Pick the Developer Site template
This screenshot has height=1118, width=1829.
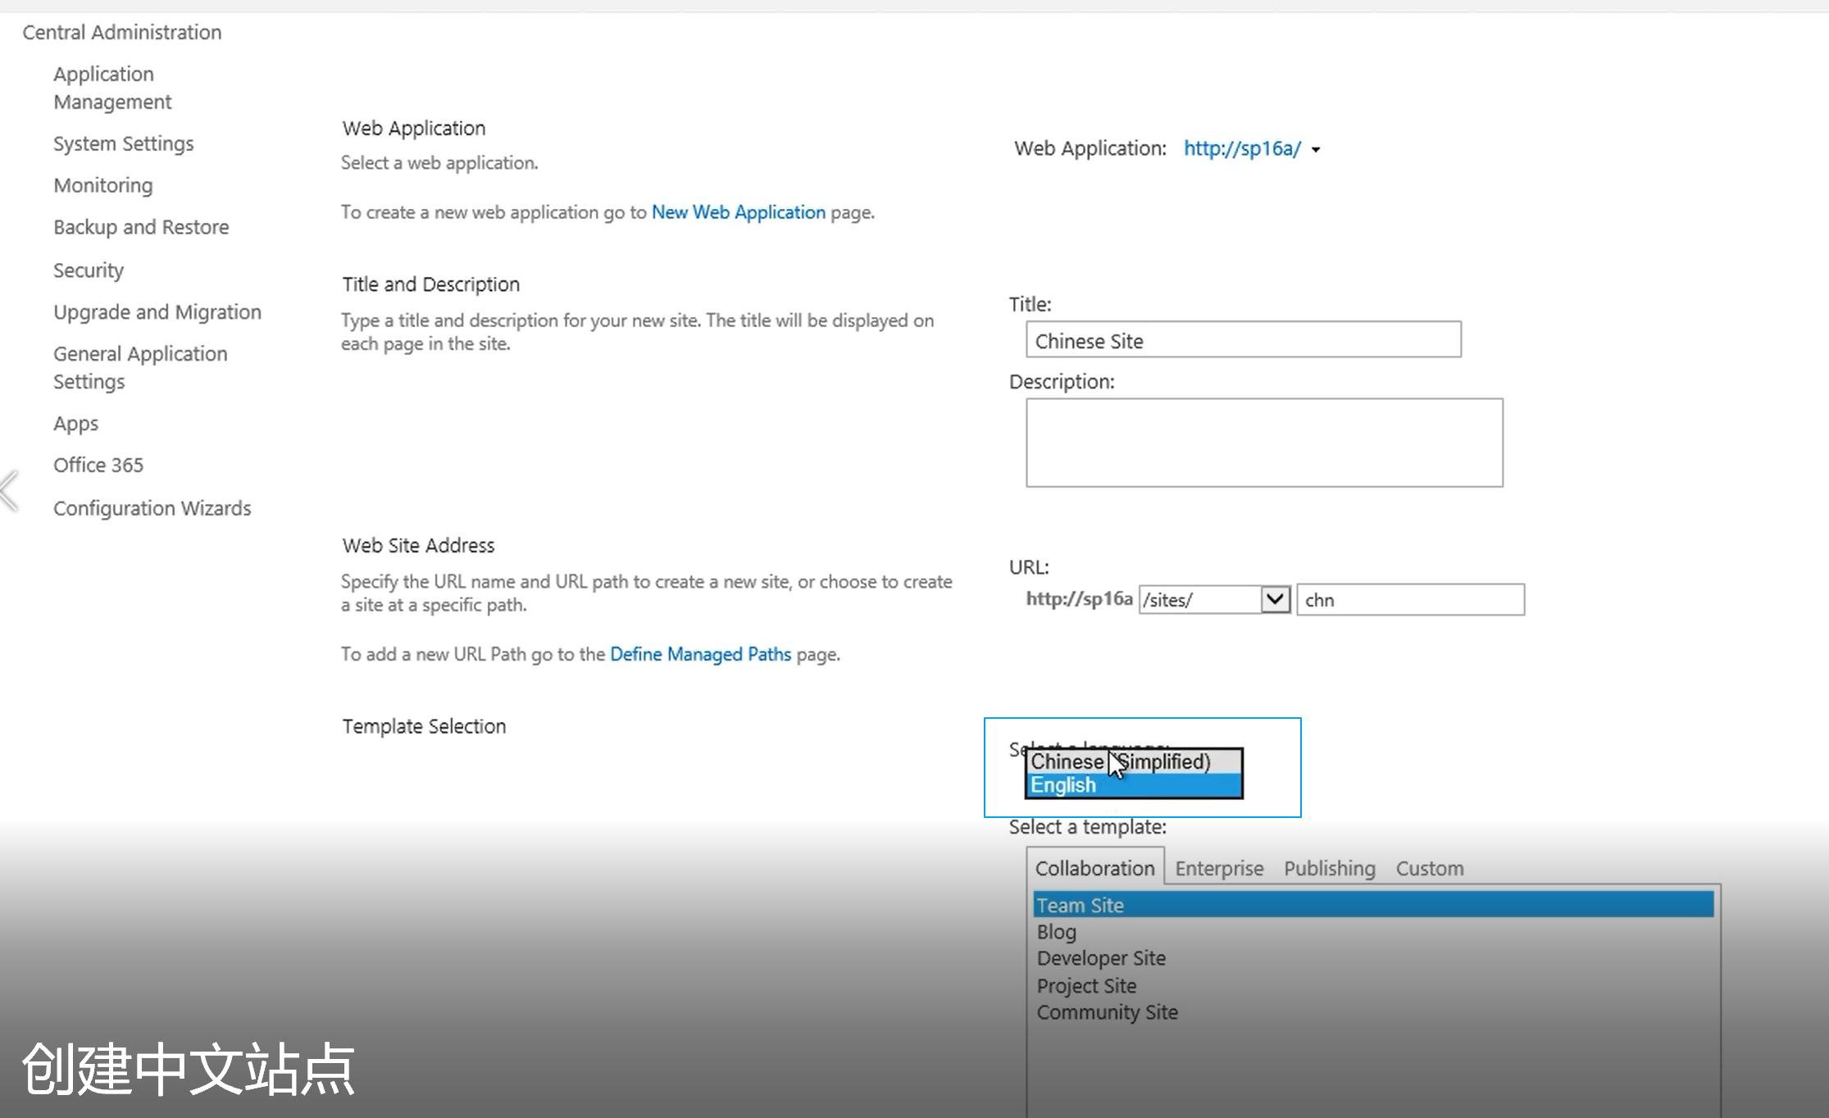click(1100, 958)
